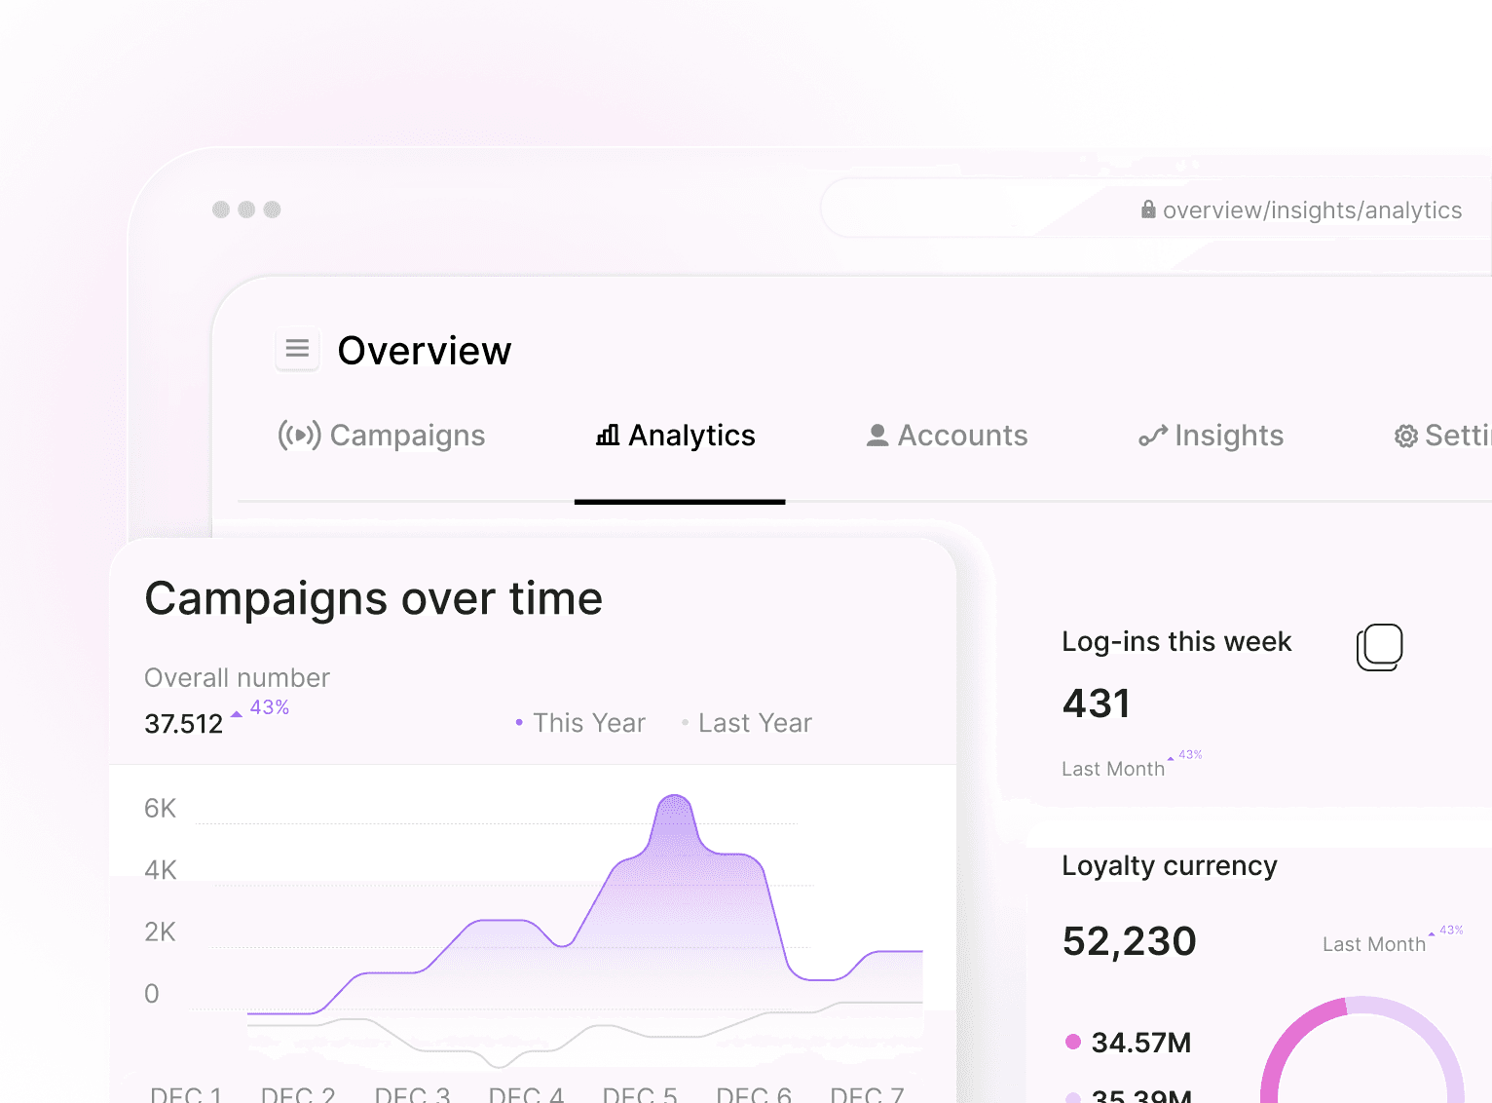The image size is (1492, 1103).
Task: Click the Campaigns over time heading
Action: pos(374,598)
